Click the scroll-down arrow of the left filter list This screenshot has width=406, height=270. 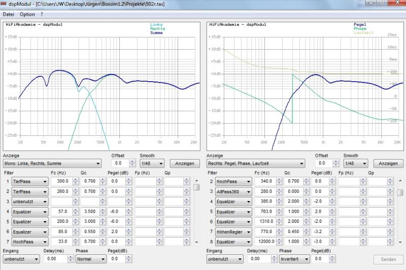(x=196, y=243)
